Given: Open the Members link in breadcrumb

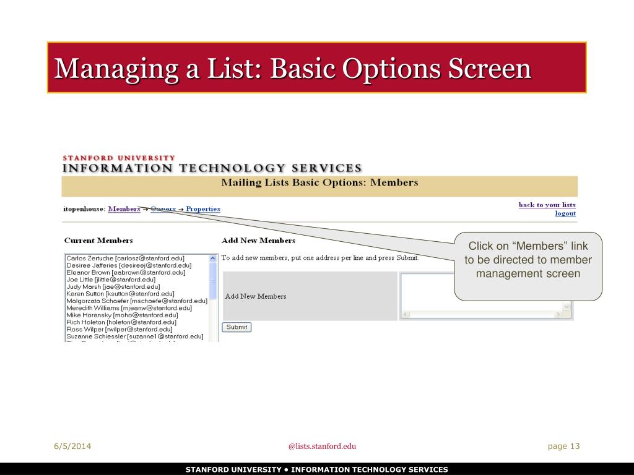Looking at the screenshot, I should (124, 209).
